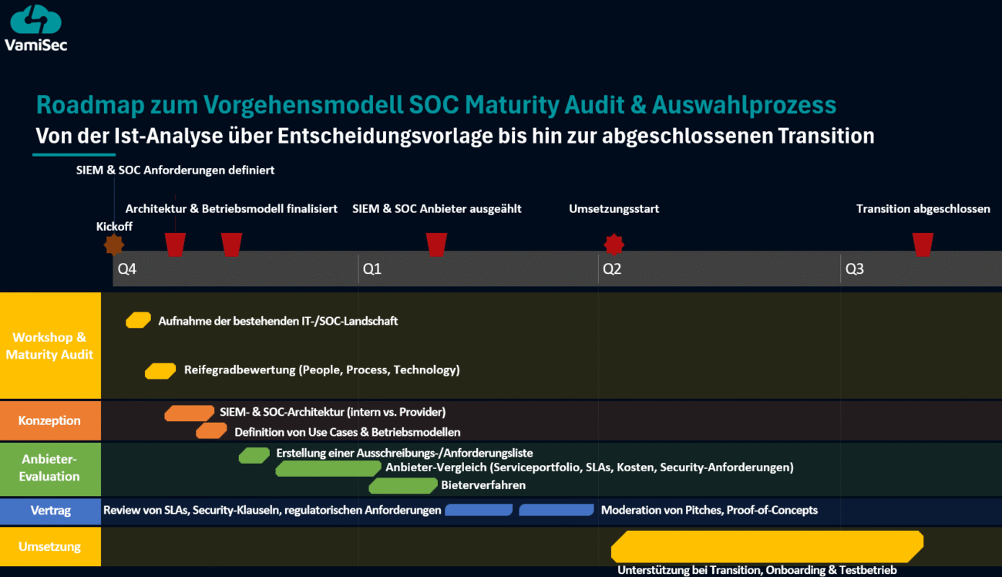The height and width of the screenshot is (577, 1002).
Task: Select the SIEM & SOC Anbieter ausgewählt marker
Action: point(437,244)
